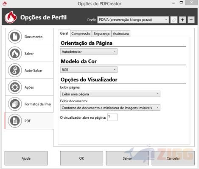
Task: Click the Cancelar button
Action: point(173,158)
